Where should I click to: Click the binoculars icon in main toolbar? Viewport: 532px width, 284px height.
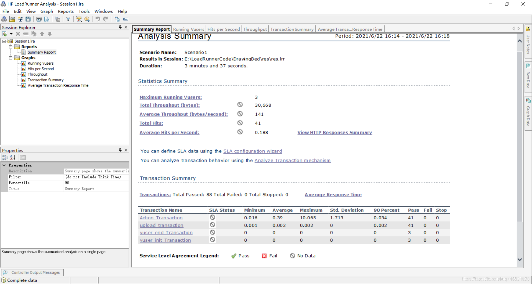[x=4, y=19]
